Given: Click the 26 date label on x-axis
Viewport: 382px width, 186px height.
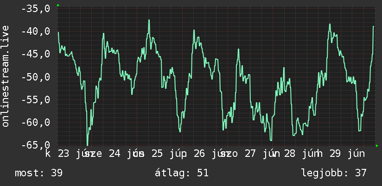Looking at the screenshot, I should pyautogui.click(x=199, y=154).
